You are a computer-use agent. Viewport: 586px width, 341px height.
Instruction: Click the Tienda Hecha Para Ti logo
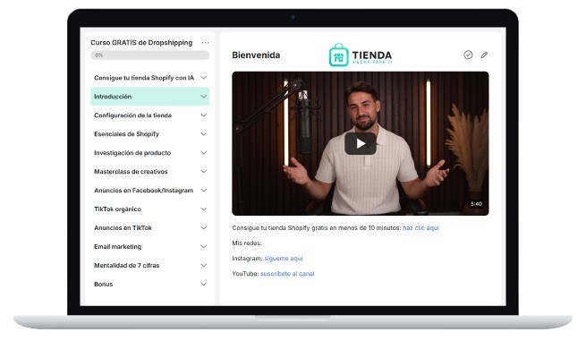pos(361,55)
